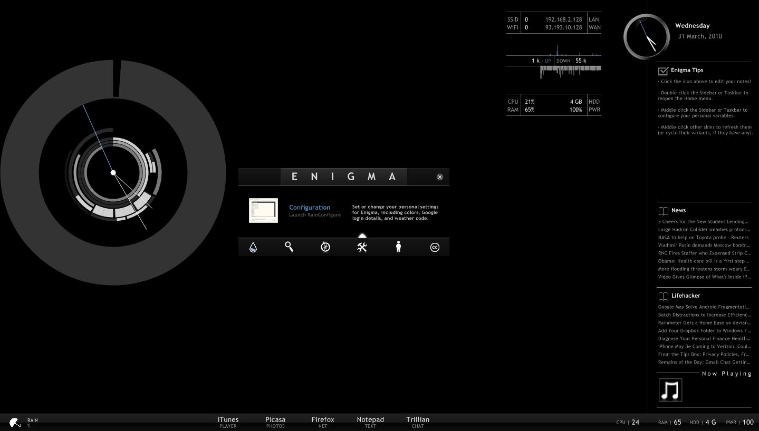
Task: Open the Dropbox Folder article under Lifehacker
Action: point(704,330)
